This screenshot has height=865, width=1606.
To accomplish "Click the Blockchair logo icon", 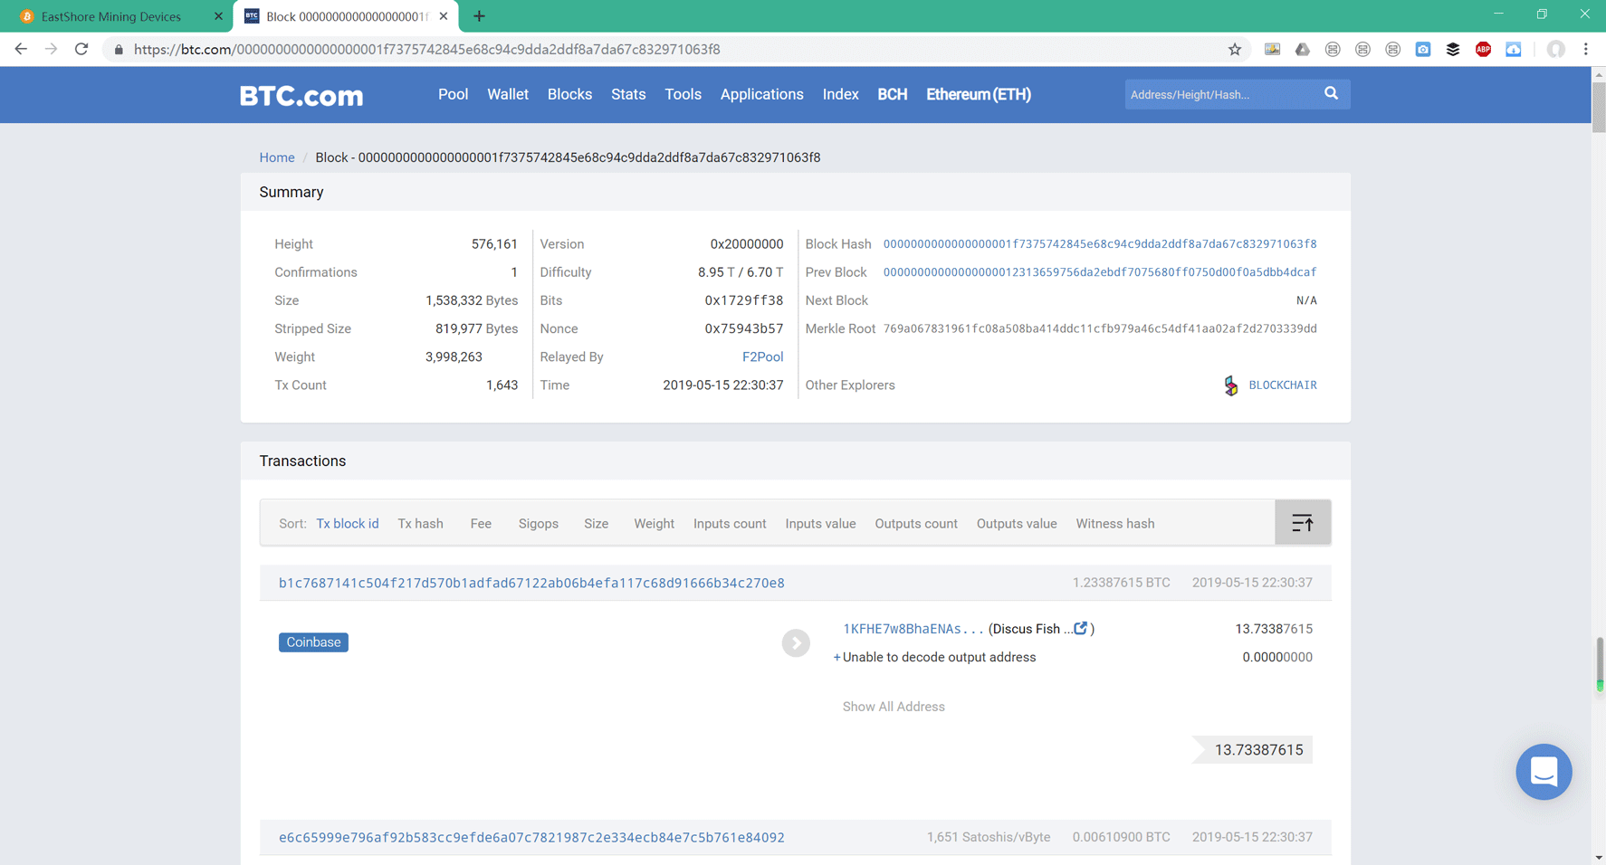I will (x=1231, y=385).
